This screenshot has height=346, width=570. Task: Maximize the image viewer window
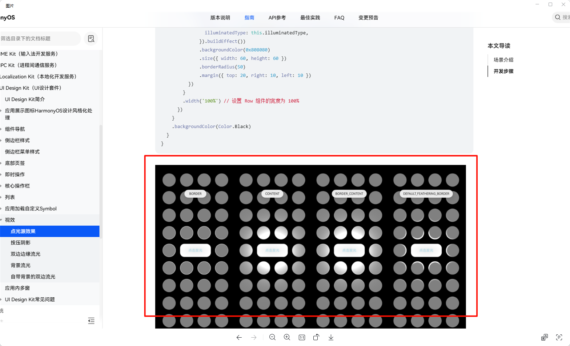[x=550, y=4]
